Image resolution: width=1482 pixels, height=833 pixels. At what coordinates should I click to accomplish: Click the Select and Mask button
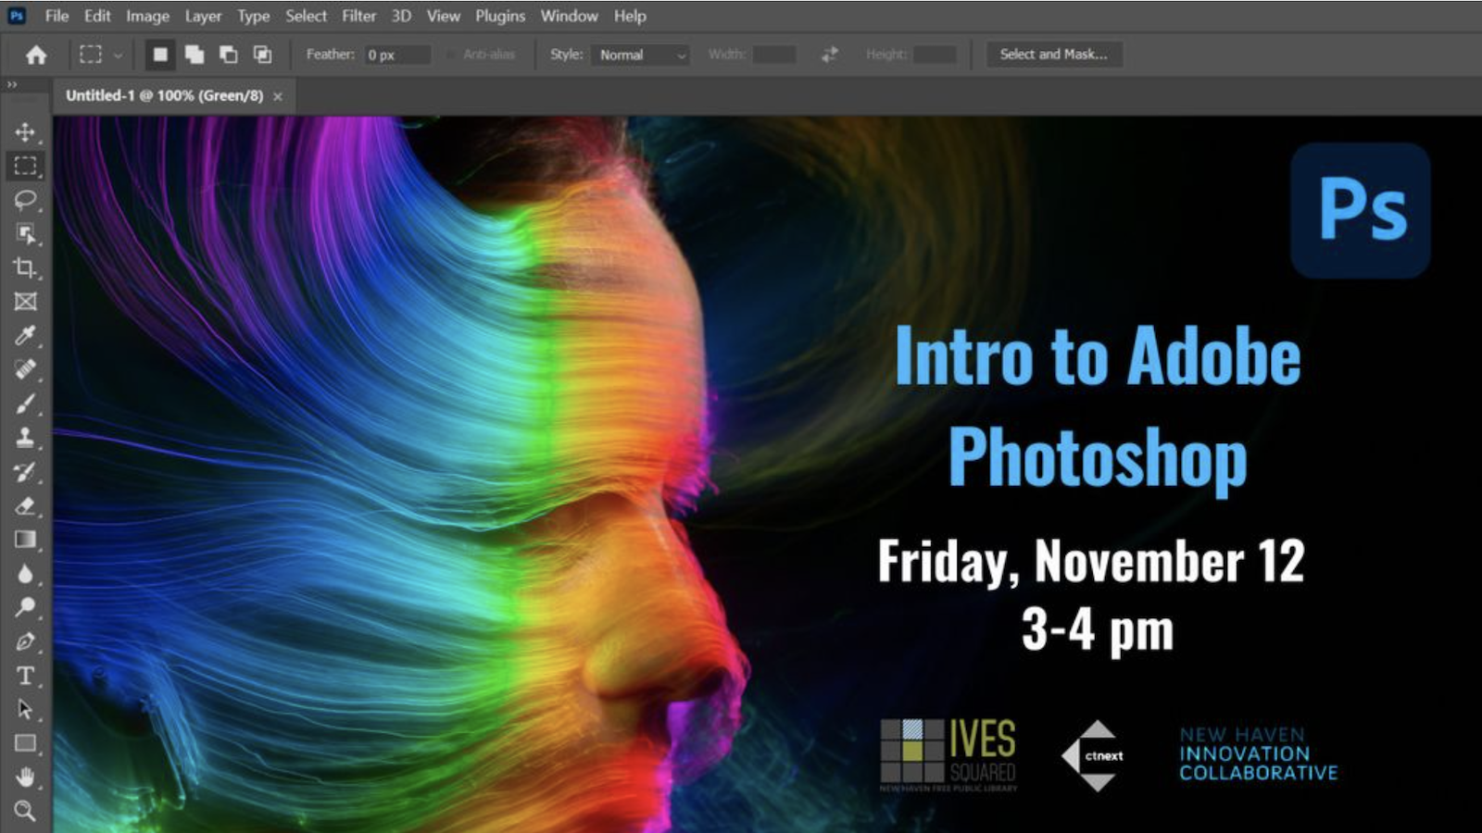coord(1054,55)
